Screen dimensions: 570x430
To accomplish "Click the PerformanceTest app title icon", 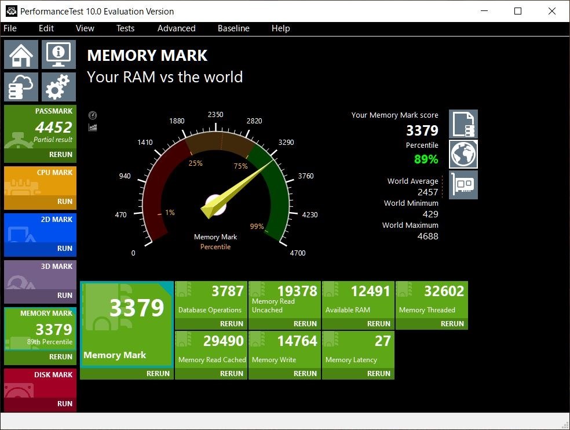I will (11, 11).
